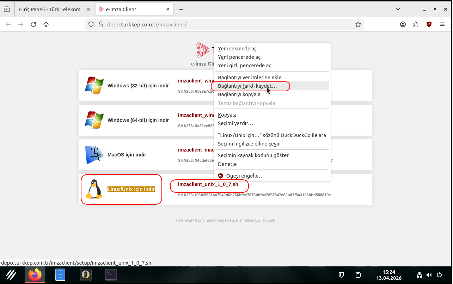Go back to the previous page

(8, 24)
